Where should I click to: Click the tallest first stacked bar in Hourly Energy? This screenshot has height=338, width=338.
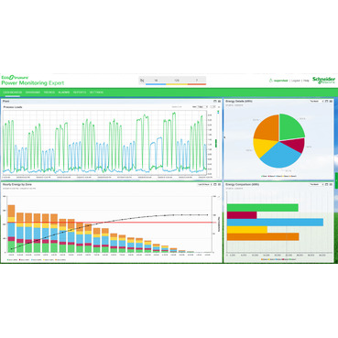[11, 228]
